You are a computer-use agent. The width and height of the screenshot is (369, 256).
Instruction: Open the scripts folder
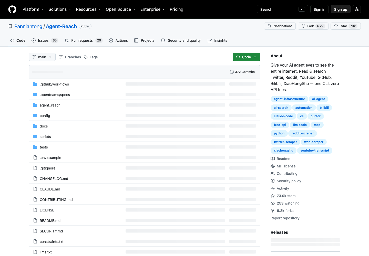pyautogui.click(x=45, y=137)
